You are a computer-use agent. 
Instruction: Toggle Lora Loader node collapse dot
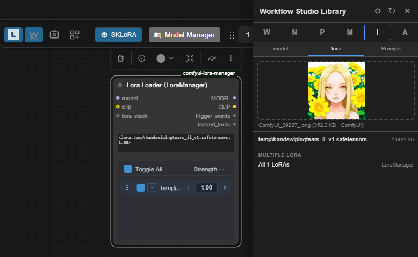point(120,85)
